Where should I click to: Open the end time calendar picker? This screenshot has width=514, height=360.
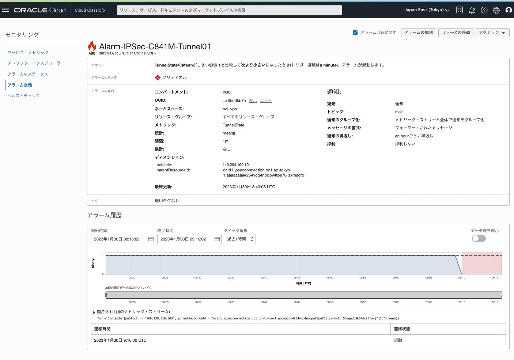pyautogui.click(x=217, y=239)
